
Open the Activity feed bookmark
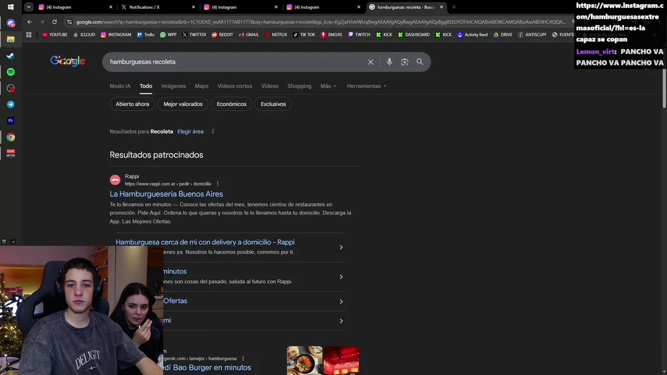pyautogui.click(x=472, y=35)
